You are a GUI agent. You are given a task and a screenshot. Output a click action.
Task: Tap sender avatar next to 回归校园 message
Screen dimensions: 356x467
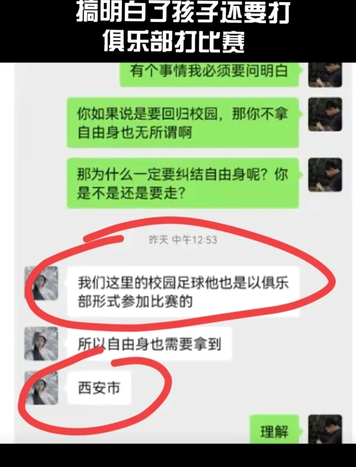click(x=325, y=114)
